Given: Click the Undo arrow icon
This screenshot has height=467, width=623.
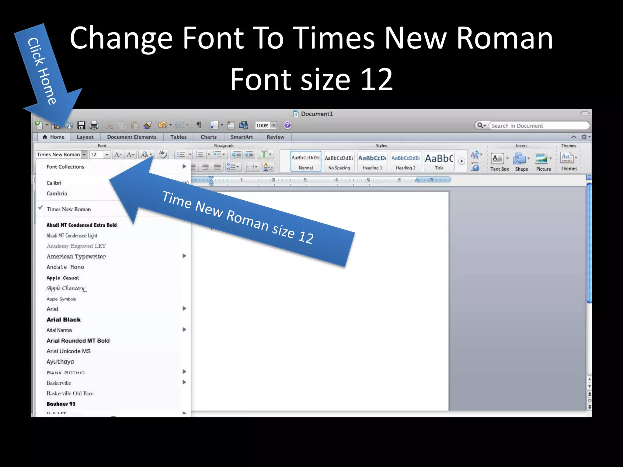Looking at the screenshot, I should pyautogui.click(x=163, y=125).
